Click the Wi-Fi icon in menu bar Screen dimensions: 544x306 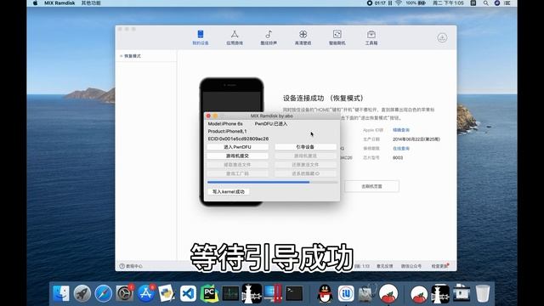pyautogui.click(x=399, y=3)
